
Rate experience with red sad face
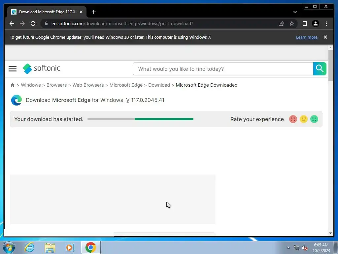tap(293, 119)
